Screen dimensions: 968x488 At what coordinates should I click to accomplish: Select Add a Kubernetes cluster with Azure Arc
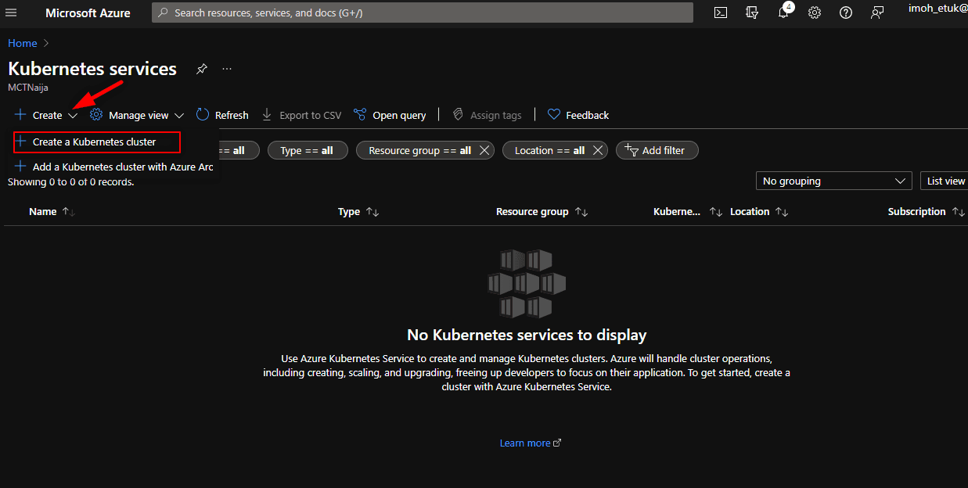113,167
